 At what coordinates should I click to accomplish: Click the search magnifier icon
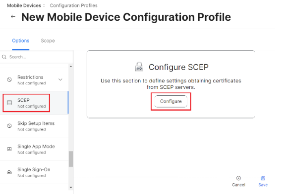tap(4, 57)
